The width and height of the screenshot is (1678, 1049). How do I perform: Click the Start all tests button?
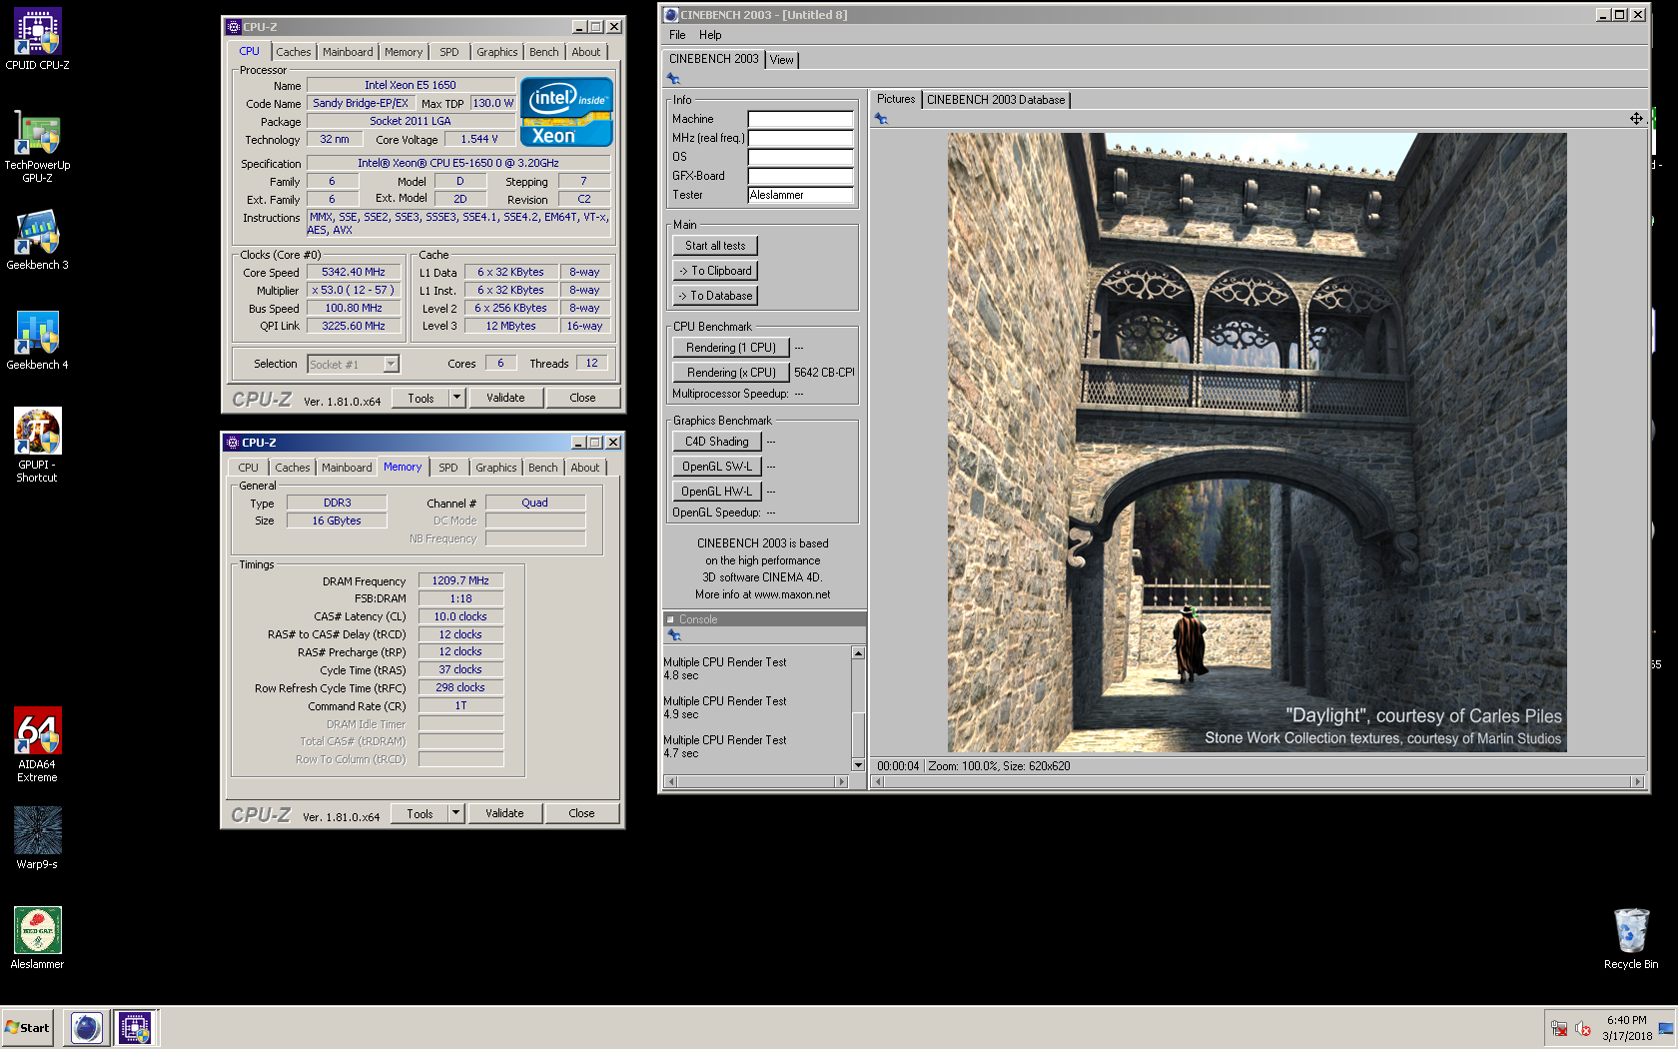coord(715,246)
